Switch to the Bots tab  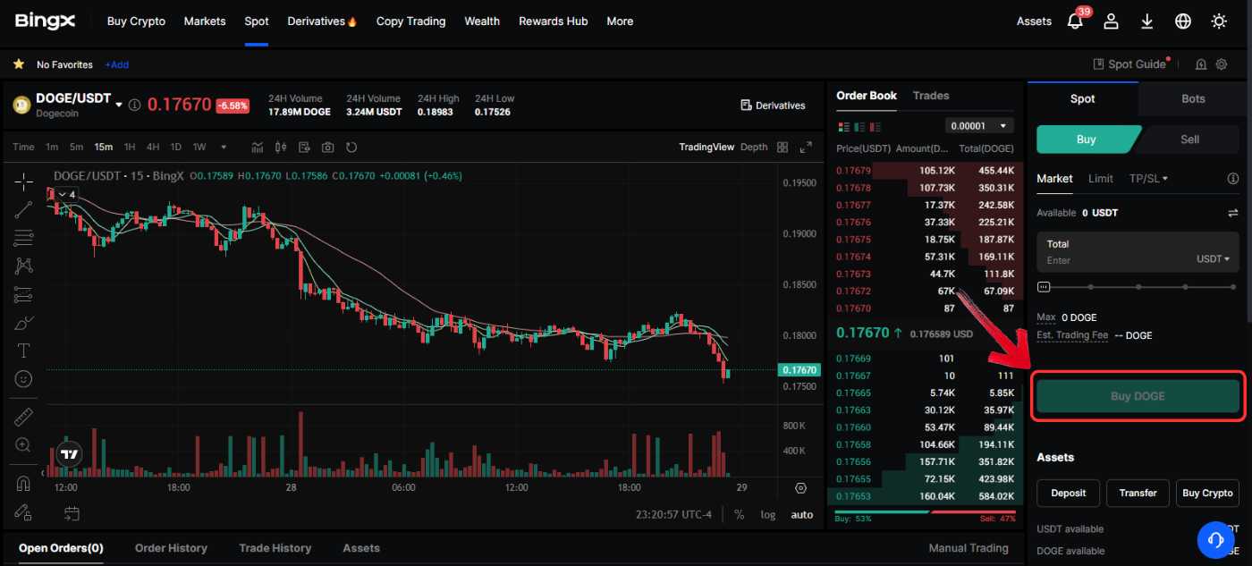(1193, 98)
